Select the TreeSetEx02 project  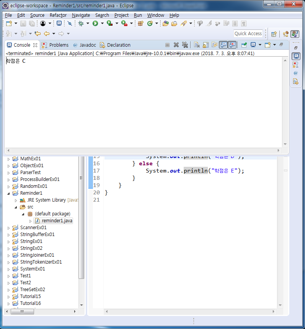33,290
